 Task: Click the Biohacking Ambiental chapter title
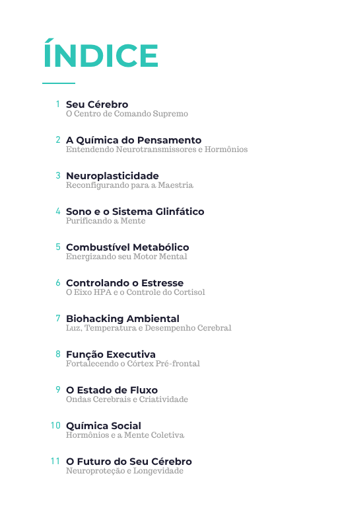pyautogui.click(x=123, y=319)
